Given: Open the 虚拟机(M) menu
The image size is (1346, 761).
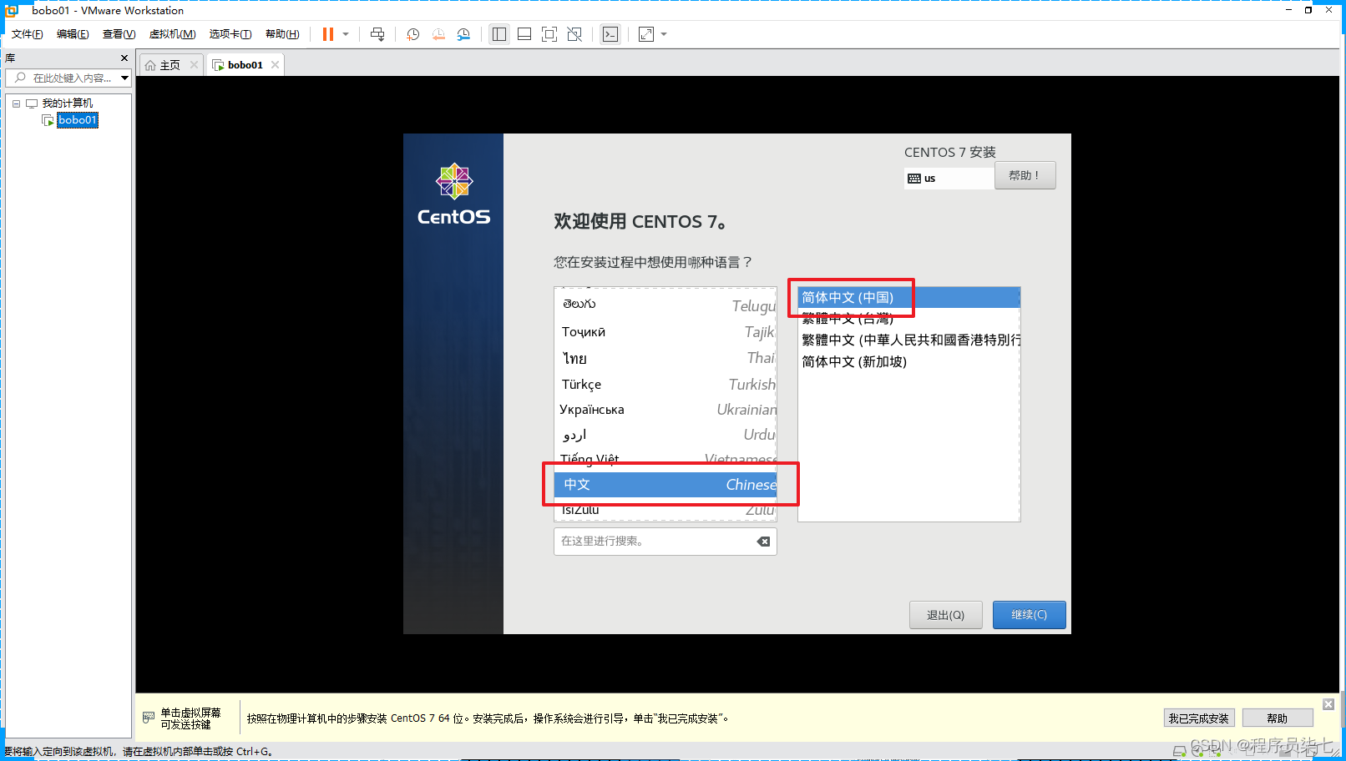Looking at the screenshot, I should [172, 34].
